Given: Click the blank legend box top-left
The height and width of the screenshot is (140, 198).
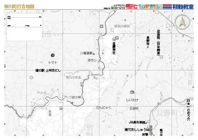Looking at the screenshot, I should tap(24, 27).
